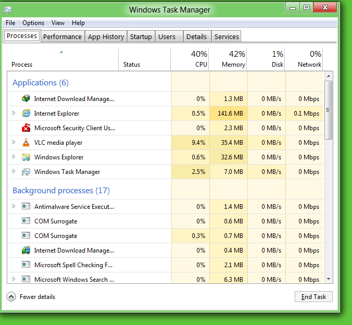Click the 32.6 MB memory cell
352x325 pixels.
click(x=228, y=157)
